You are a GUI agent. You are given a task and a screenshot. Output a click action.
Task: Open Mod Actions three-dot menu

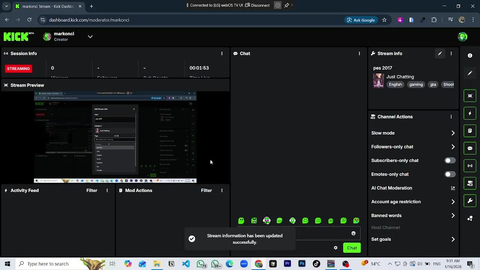222,190
